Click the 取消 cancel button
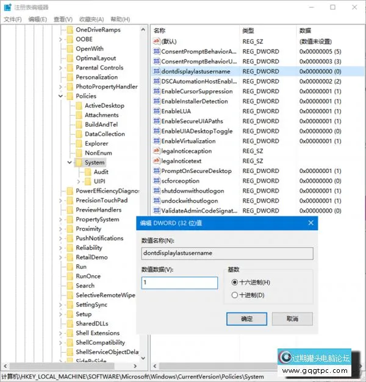 [x=293, y=319]
